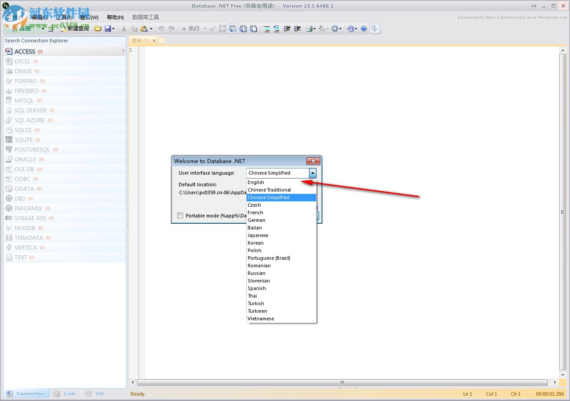This screenshot has width=570, height=401.
Task: Select ORACLE in connection explorer
Action: point(65,160)
